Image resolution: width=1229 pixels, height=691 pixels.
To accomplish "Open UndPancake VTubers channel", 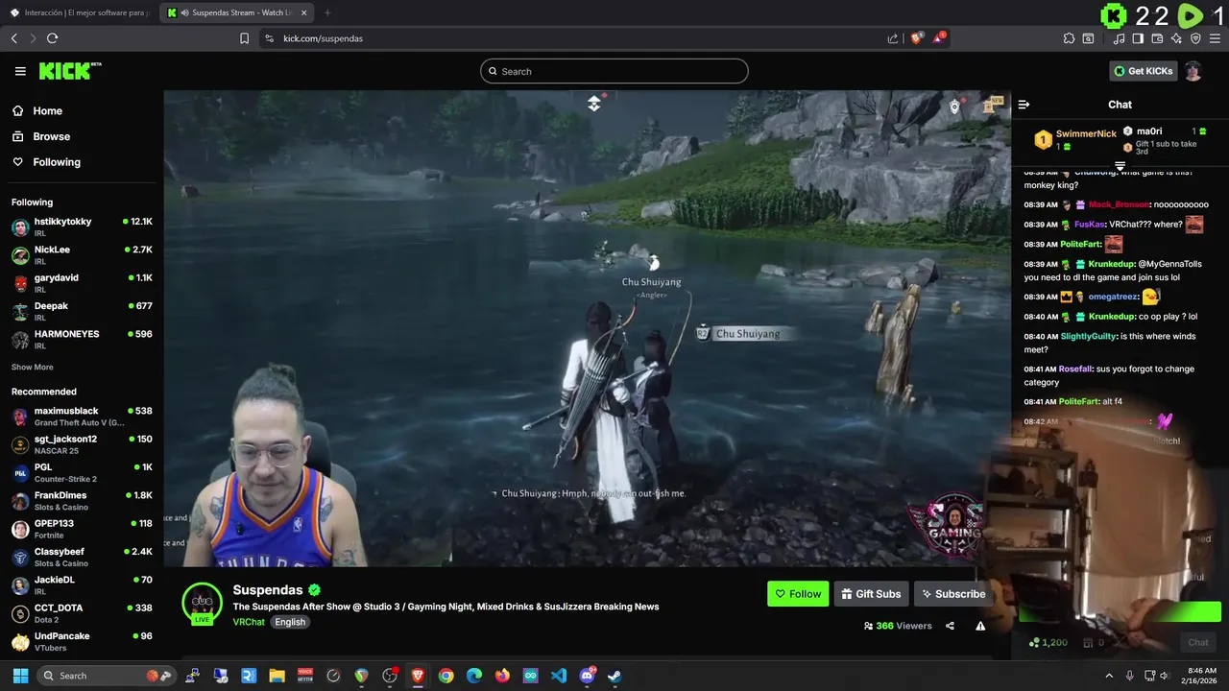I will pos(82,641).
